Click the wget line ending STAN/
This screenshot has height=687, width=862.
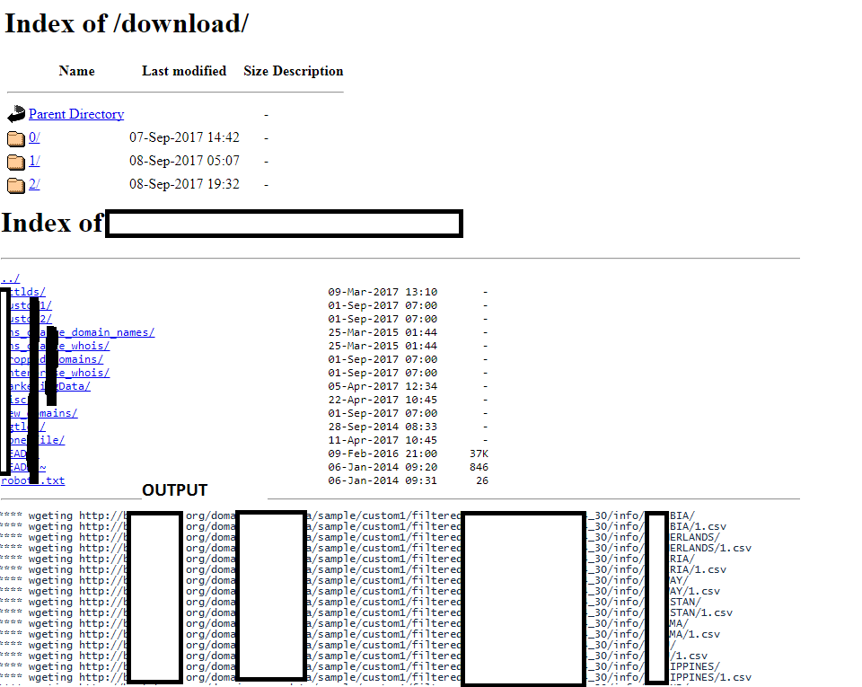tap(351, 602)
